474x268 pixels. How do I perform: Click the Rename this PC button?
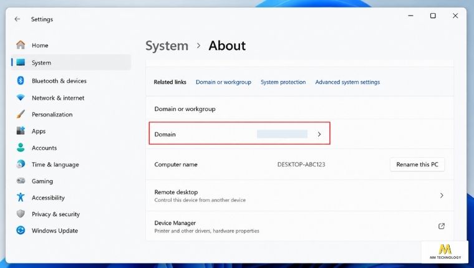click(417, 165)
